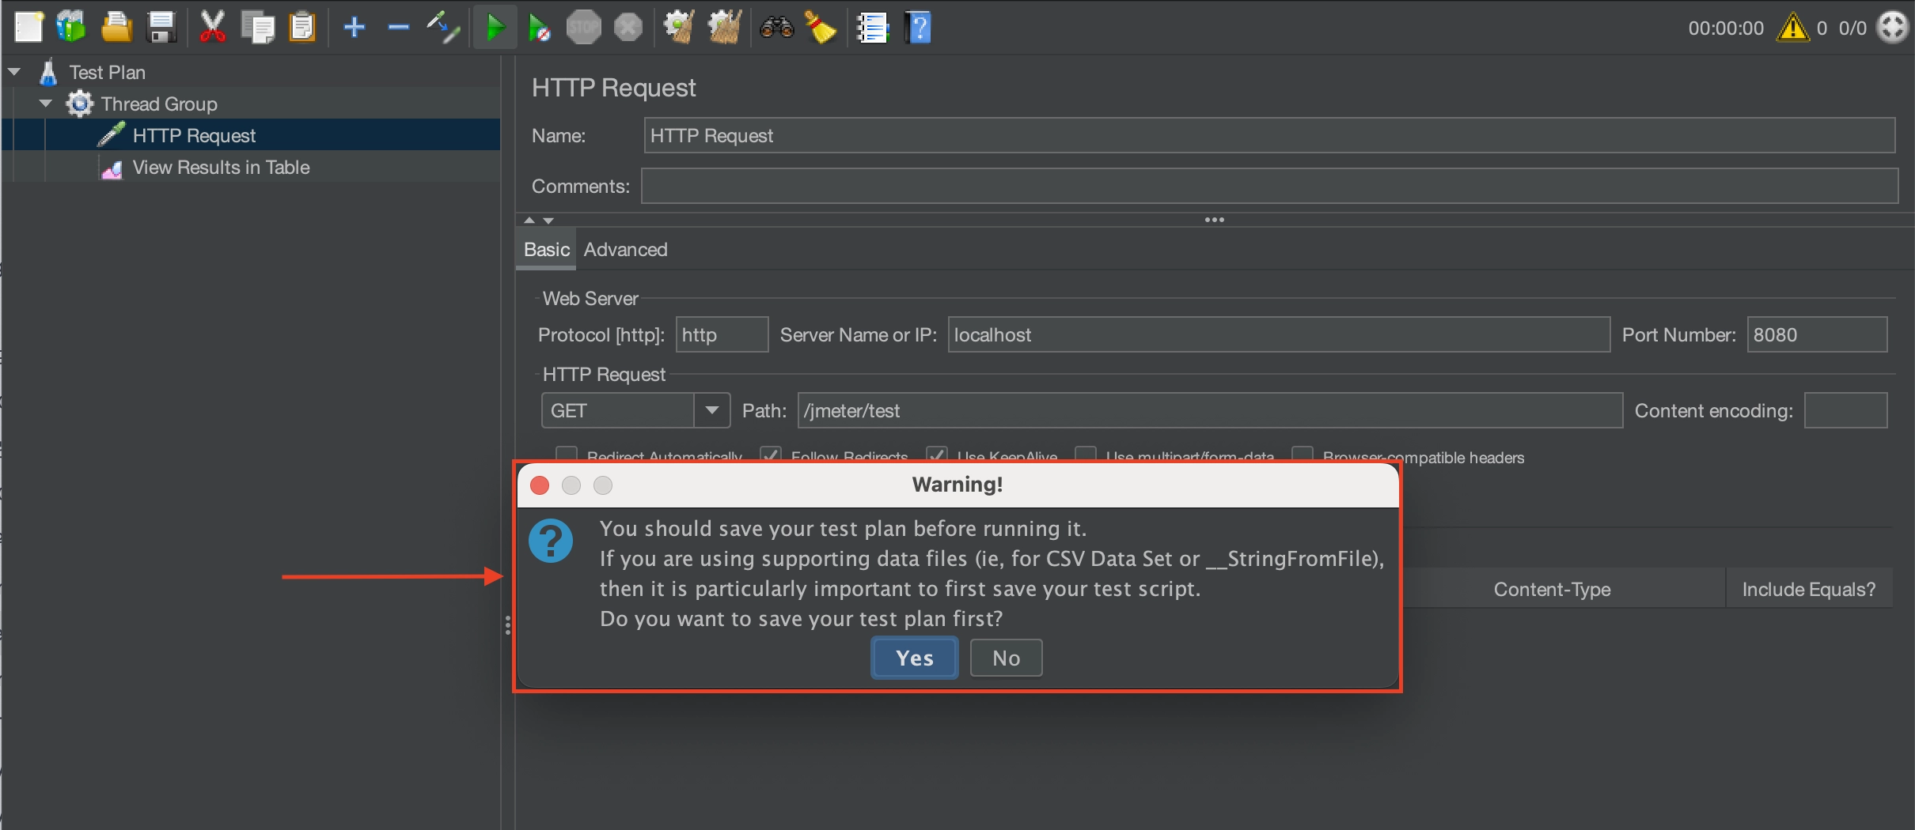This screenshot has height=830, width=1915.
Task: Start the test with the green play icon
Action: click(x=495, y=28)
